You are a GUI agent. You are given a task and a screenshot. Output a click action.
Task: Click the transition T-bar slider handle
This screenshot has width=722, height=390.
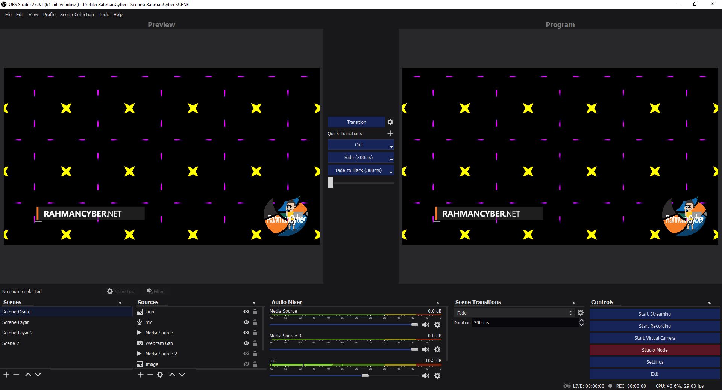point(331,182)
